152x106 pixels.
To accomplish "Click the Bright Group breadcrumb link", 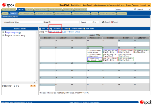I will [74, 32].
